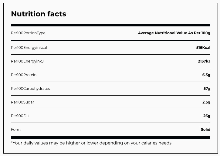Click the Solid form value
Image resolution: width=220 pixels, height=156 pixels.
[205, 130]
